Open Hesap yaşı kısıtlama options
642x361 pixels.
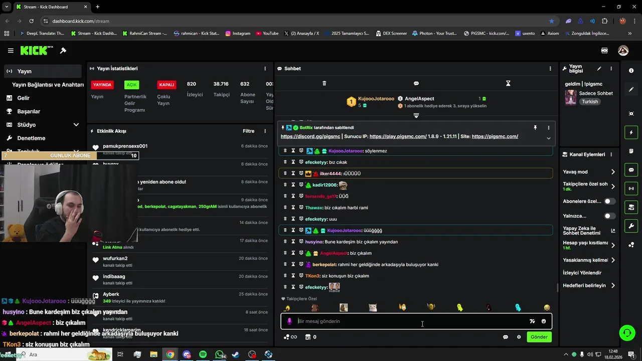(612, 245)
